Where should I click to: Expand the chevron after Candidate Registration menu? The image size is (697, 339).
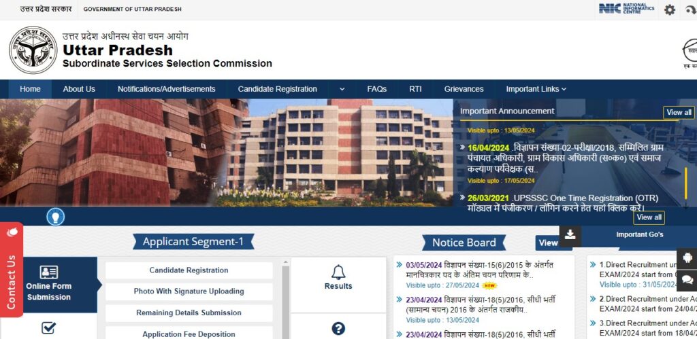tap(342, 89)
